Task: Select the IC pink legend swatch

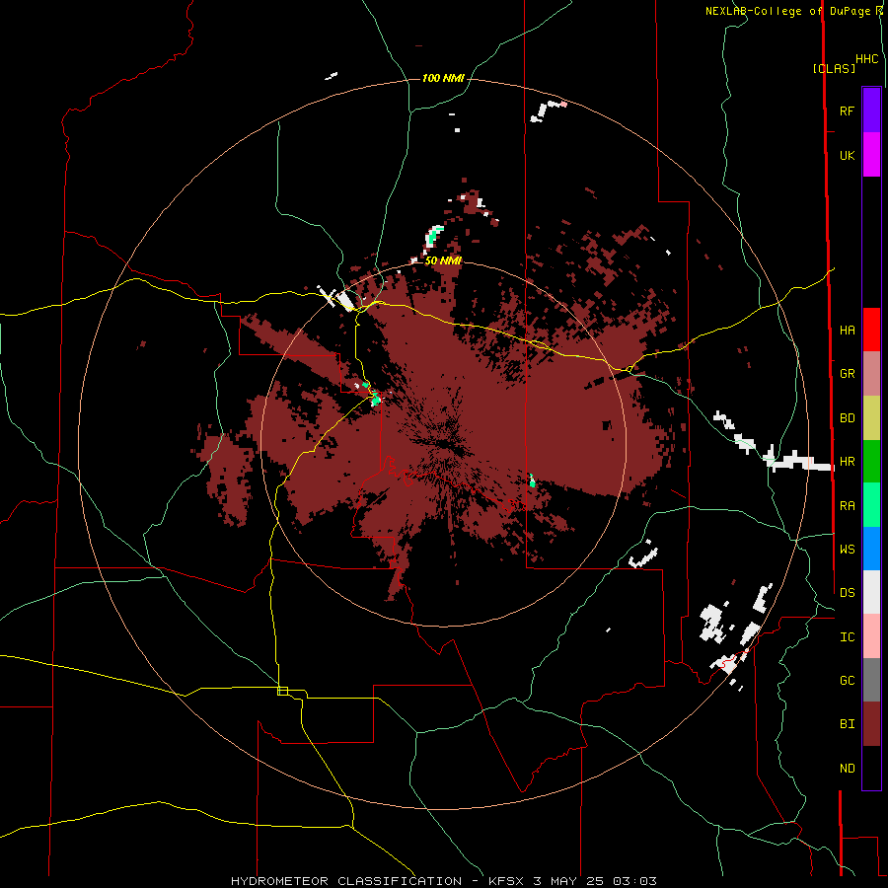Action: [x=871, y=636]
